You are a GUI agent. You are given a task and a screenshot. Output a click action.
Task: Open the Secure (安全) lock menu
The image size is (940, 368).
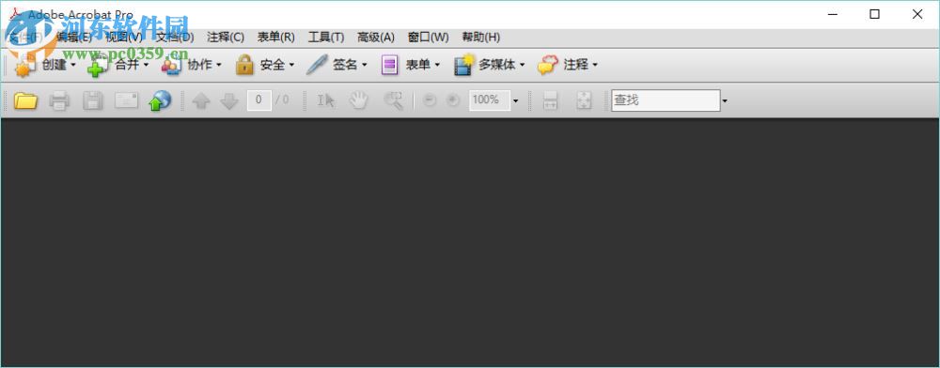(264, 65)
